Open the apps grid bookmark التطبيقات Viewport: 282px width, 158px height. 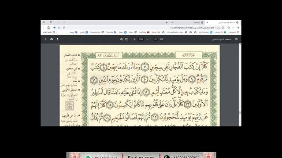tap(234, 32)
